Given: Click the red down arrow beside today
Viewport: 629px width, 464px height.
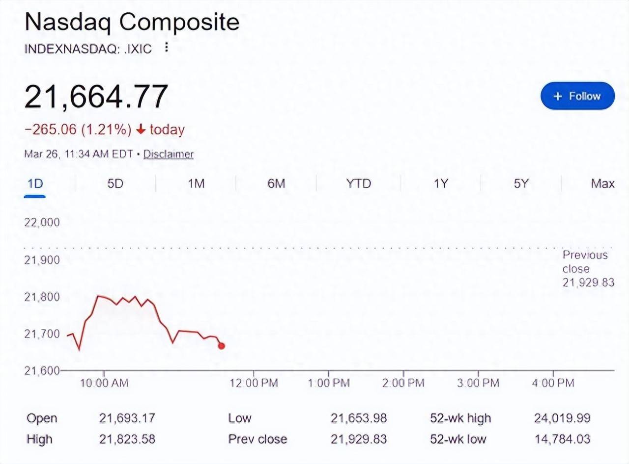Looking at the screenshot, I should (141, 130).
